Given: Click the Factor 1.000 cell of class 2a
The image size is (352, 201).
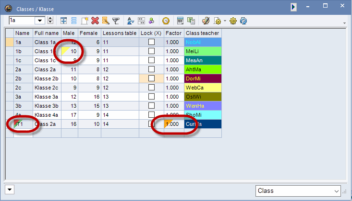Looking at the screenshot, I should click(174, 69).
